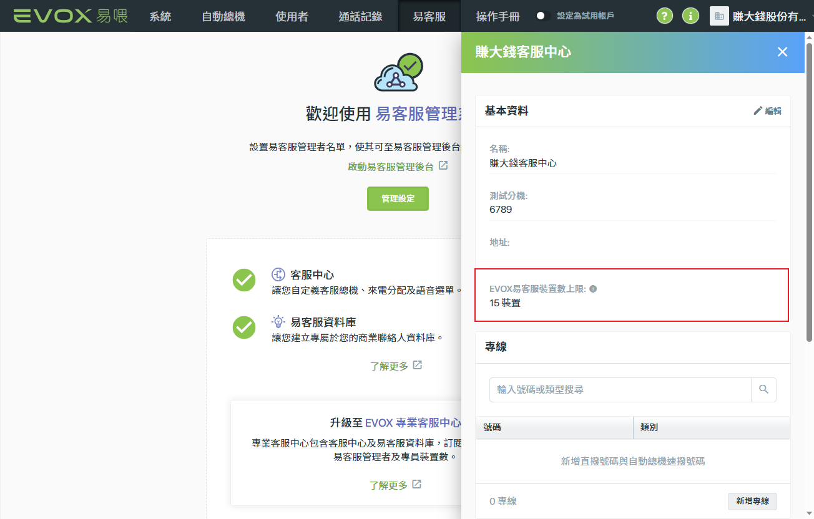Click the 基本資料 section heading

click(x=507, y=111)
